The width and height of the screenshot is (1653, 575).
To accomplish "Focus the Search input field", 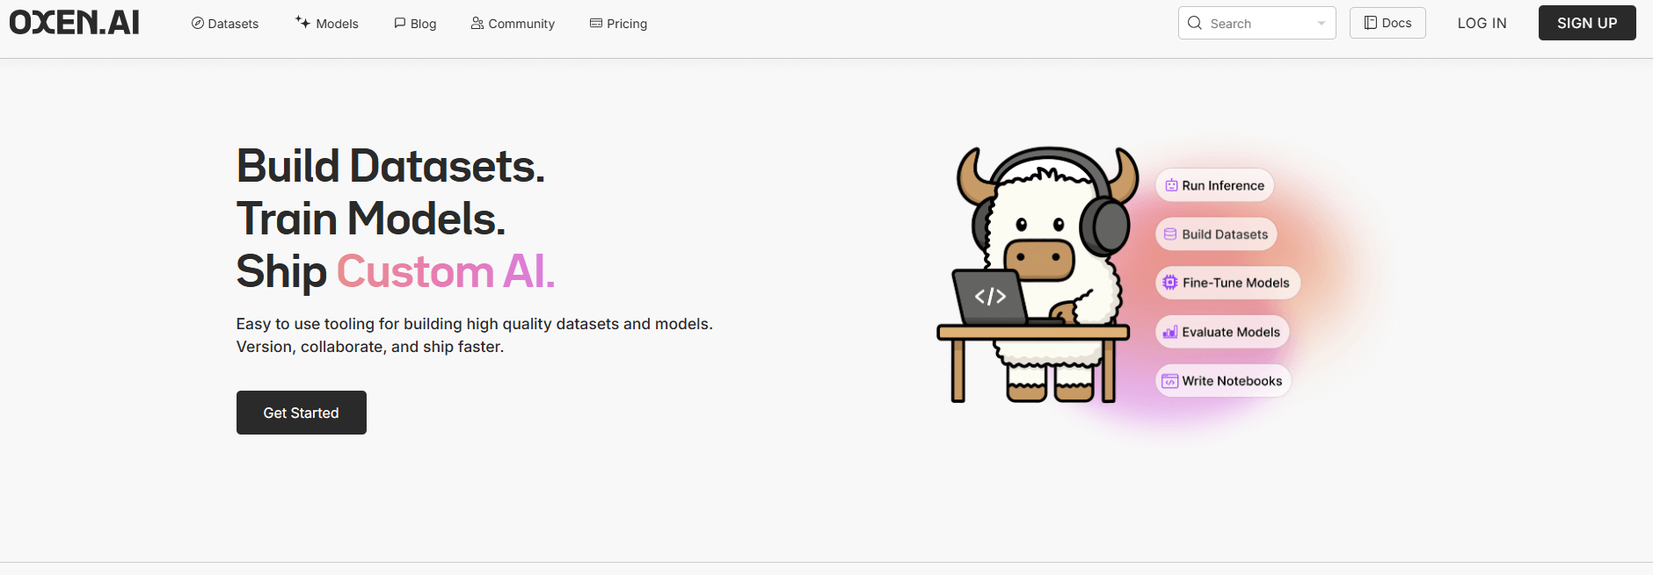I will coord(1257,24).
